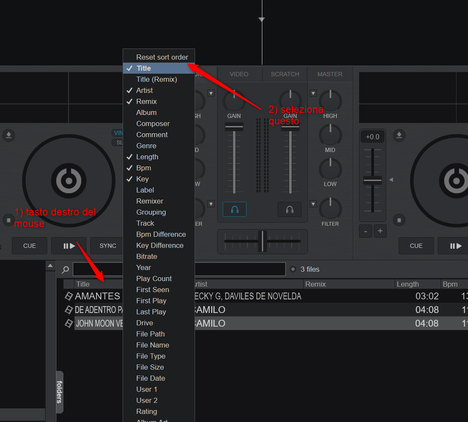
Task: Enable the Rating column
Action: point(159,411)
